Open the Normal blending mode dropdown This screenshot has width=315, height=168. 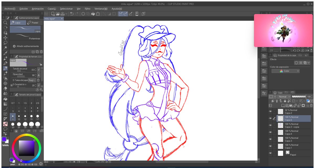pos(283,97)
